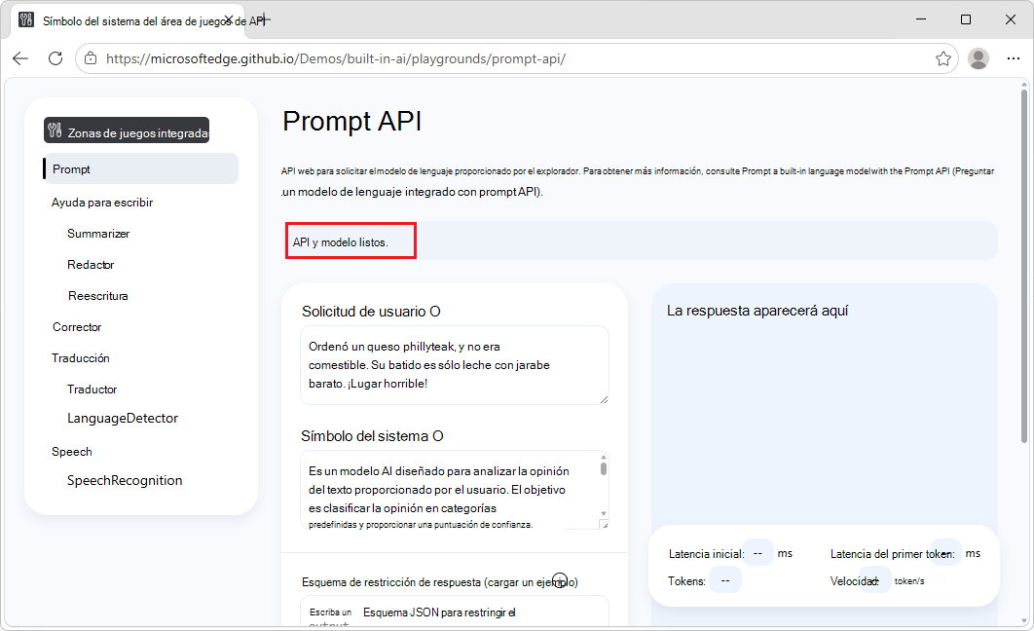Open Reescritura playground
The width and height of the screenshot is (1034, 631).
coord(97,296)
